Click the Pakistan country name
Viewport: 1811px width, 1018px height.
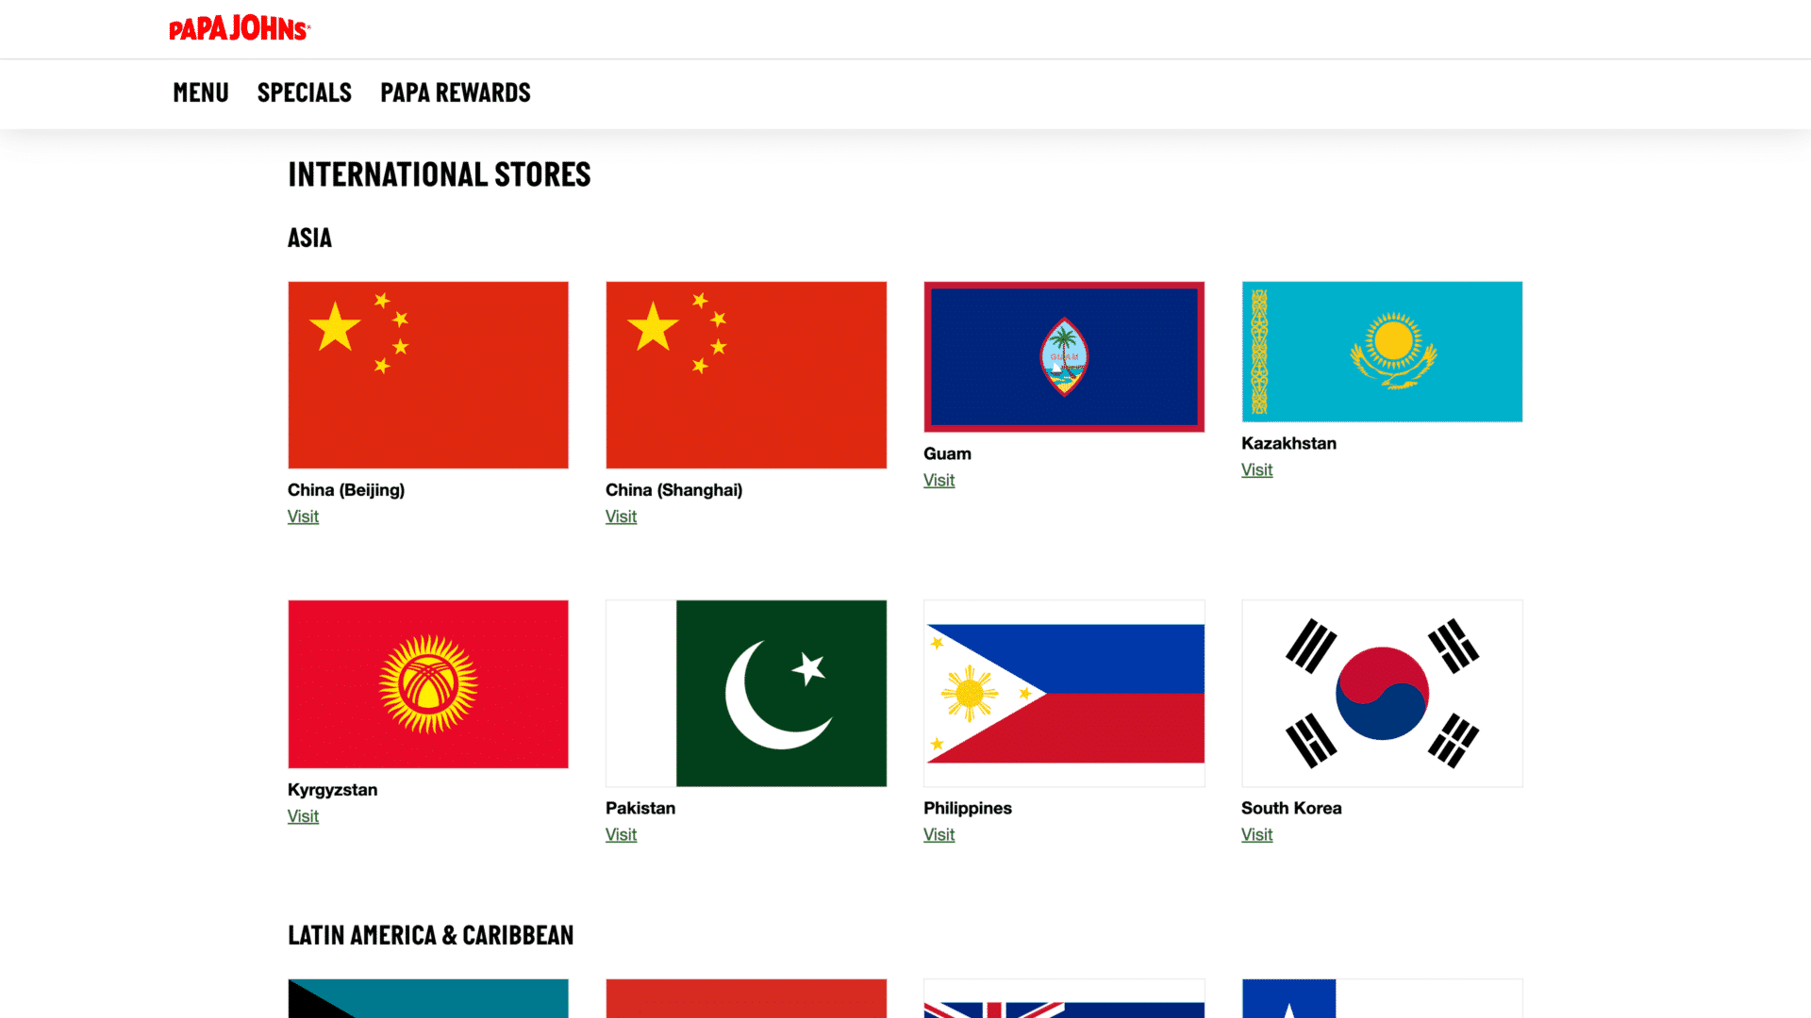click(x=640, y=808)
